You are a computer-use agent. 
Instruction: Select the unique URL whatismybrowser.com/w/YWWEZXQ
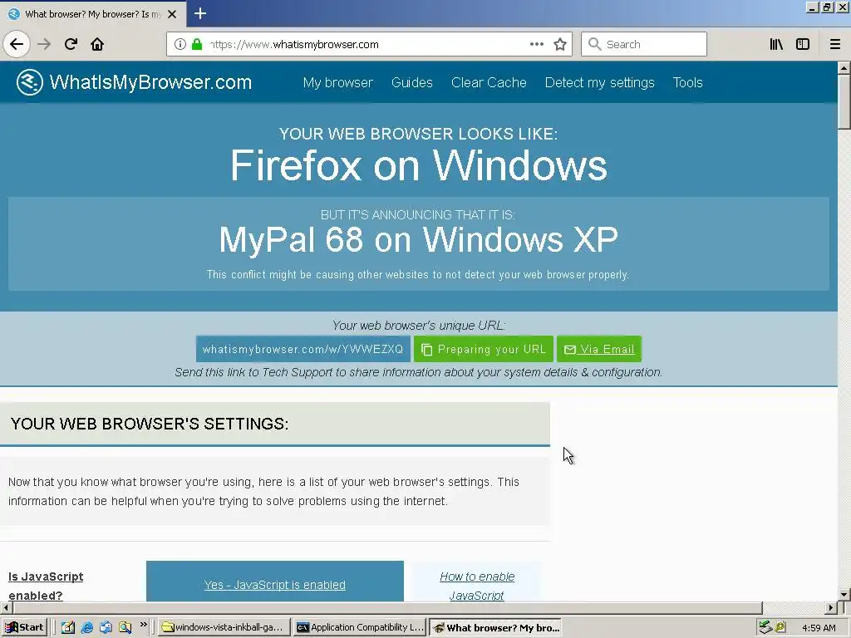click(303, 349)
